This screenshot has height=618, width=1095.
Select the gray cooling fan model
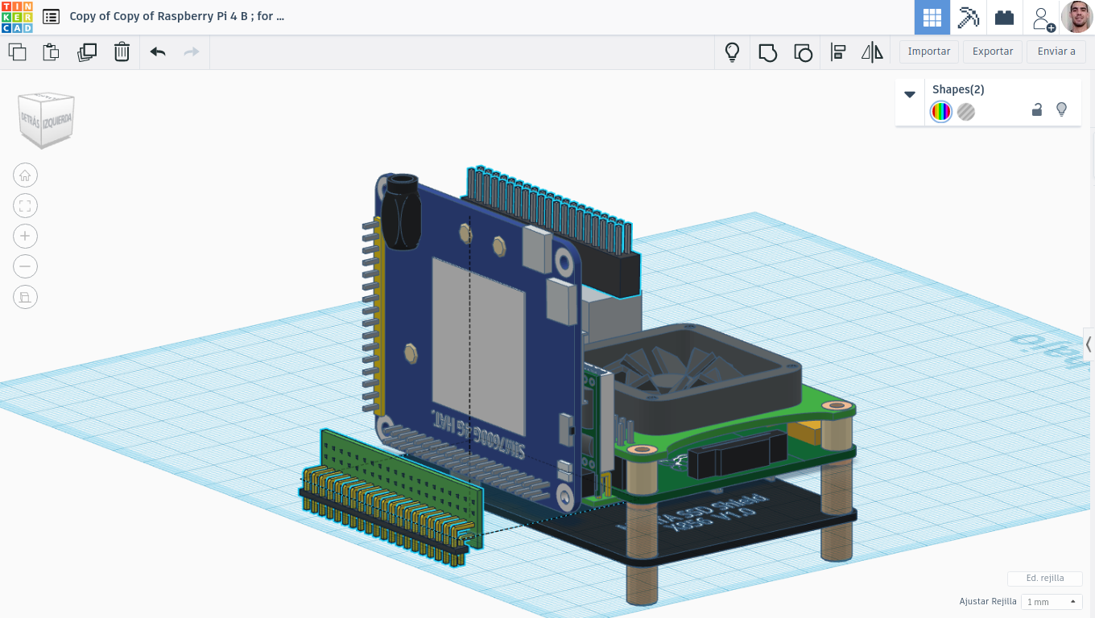click(692, 370)
